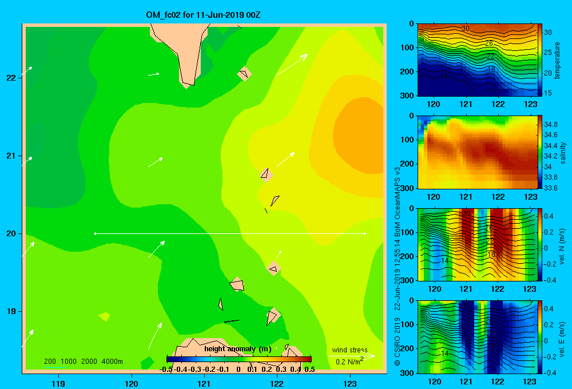Open the northward velocity section plot

click(x=478, y=244)
